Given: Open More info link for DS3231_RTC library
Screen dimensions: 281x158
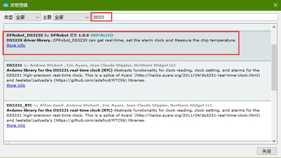Looking at the screenshot, I should click(16, 125).
